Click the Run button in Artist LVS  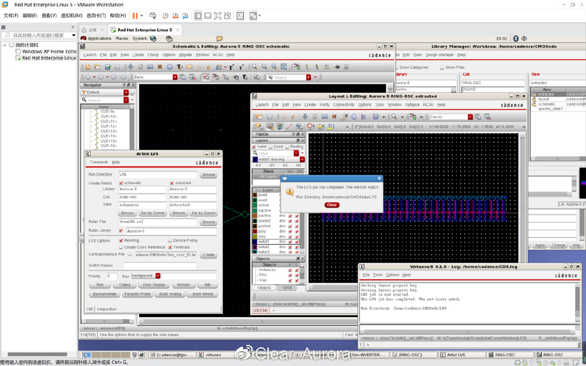coord(100,285)
